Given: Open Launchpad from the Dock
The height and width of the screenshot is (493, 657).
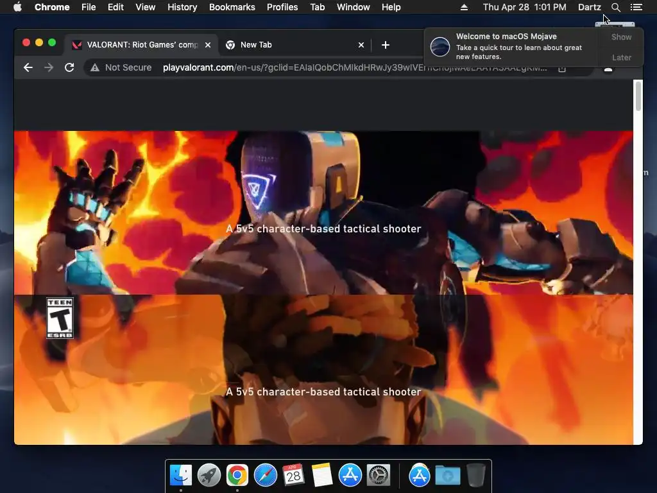Looking at the screenshot, I should click(209, 476).
